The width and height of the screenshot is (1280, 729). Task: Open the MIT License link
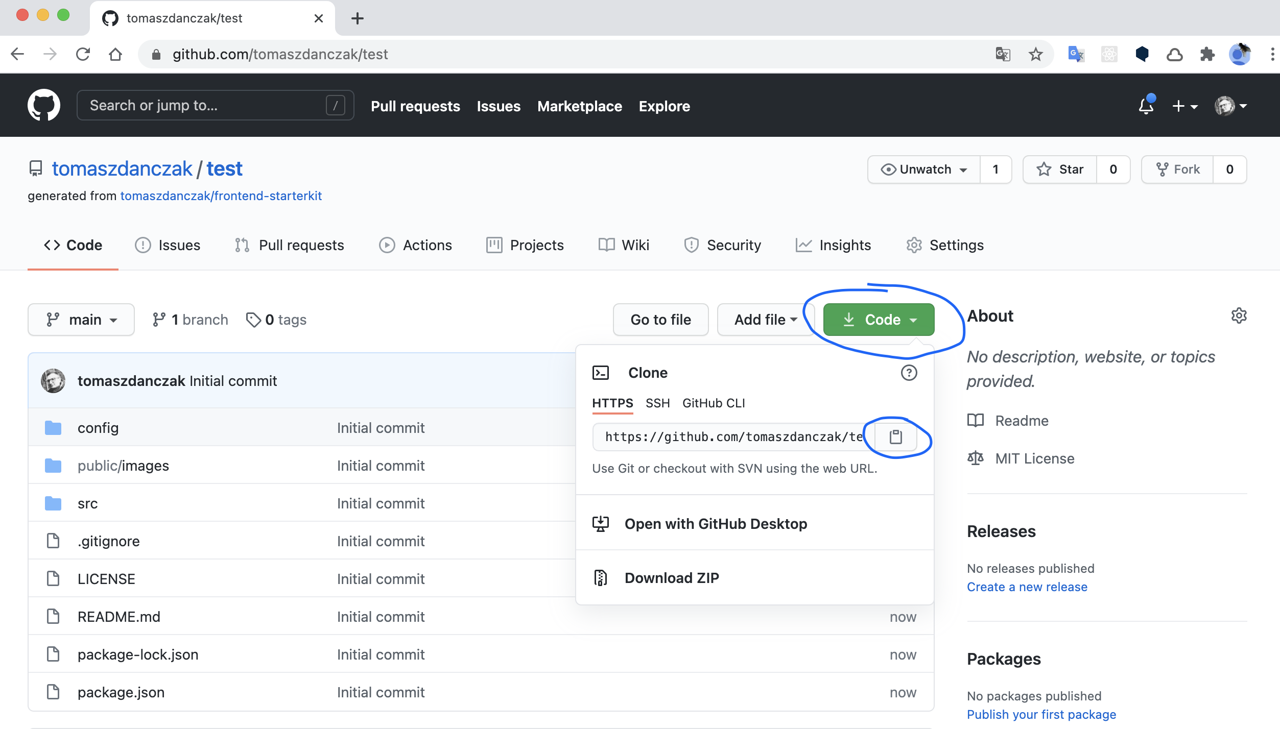(x=1035, y=458)
